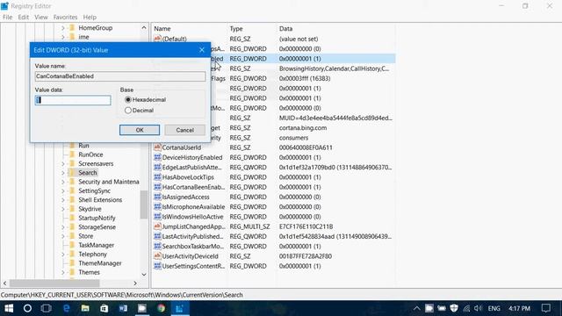The height and width of the screenshot is (316, 562).
Task: Launch Microsoft Edge from taskbar
Action: (x=67, y=308)
